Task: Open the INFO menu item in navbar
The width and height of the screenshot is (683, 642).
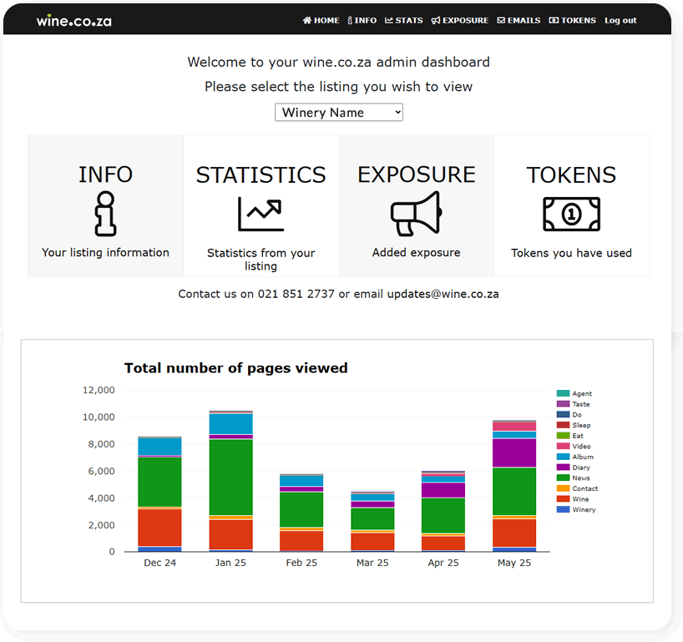Action: [362, 20]
